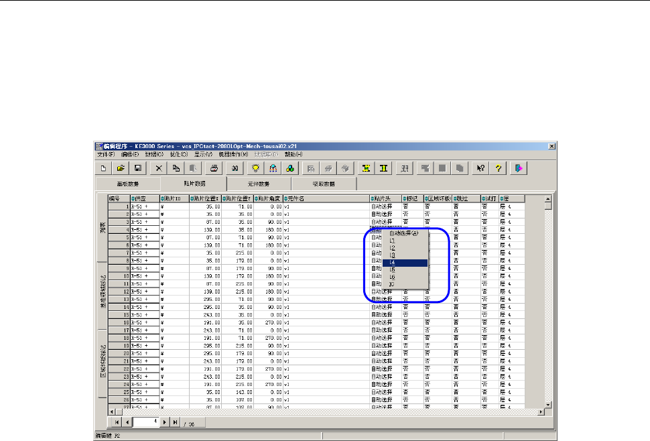
Task: Go to next record arrow button
Action: (164, 422)
